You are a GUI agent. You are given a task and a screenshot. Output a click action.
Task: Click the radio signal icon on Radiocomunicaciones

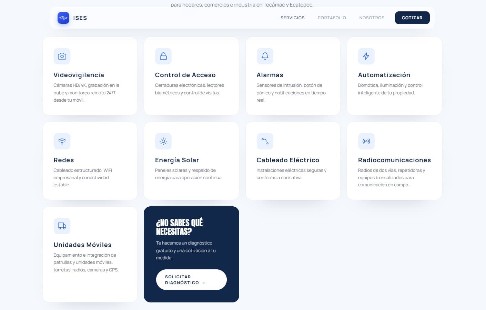366,141
